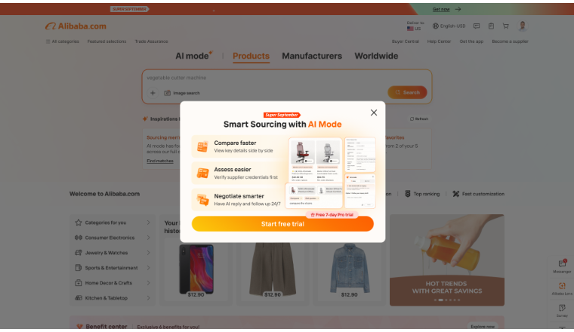The image size is (574, 332).
Task: Click the Consumer Electronics headphones icon
Action: tap(79, 238)
